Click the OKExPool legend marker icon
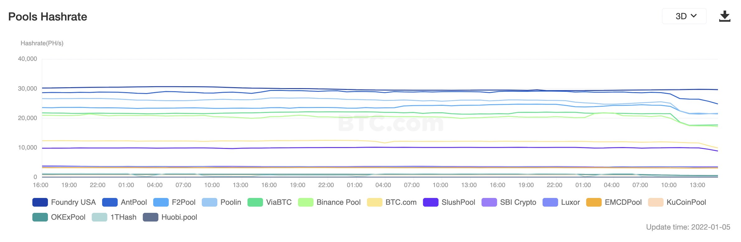This screenshot has width=741, height=242. coord(40,217)
